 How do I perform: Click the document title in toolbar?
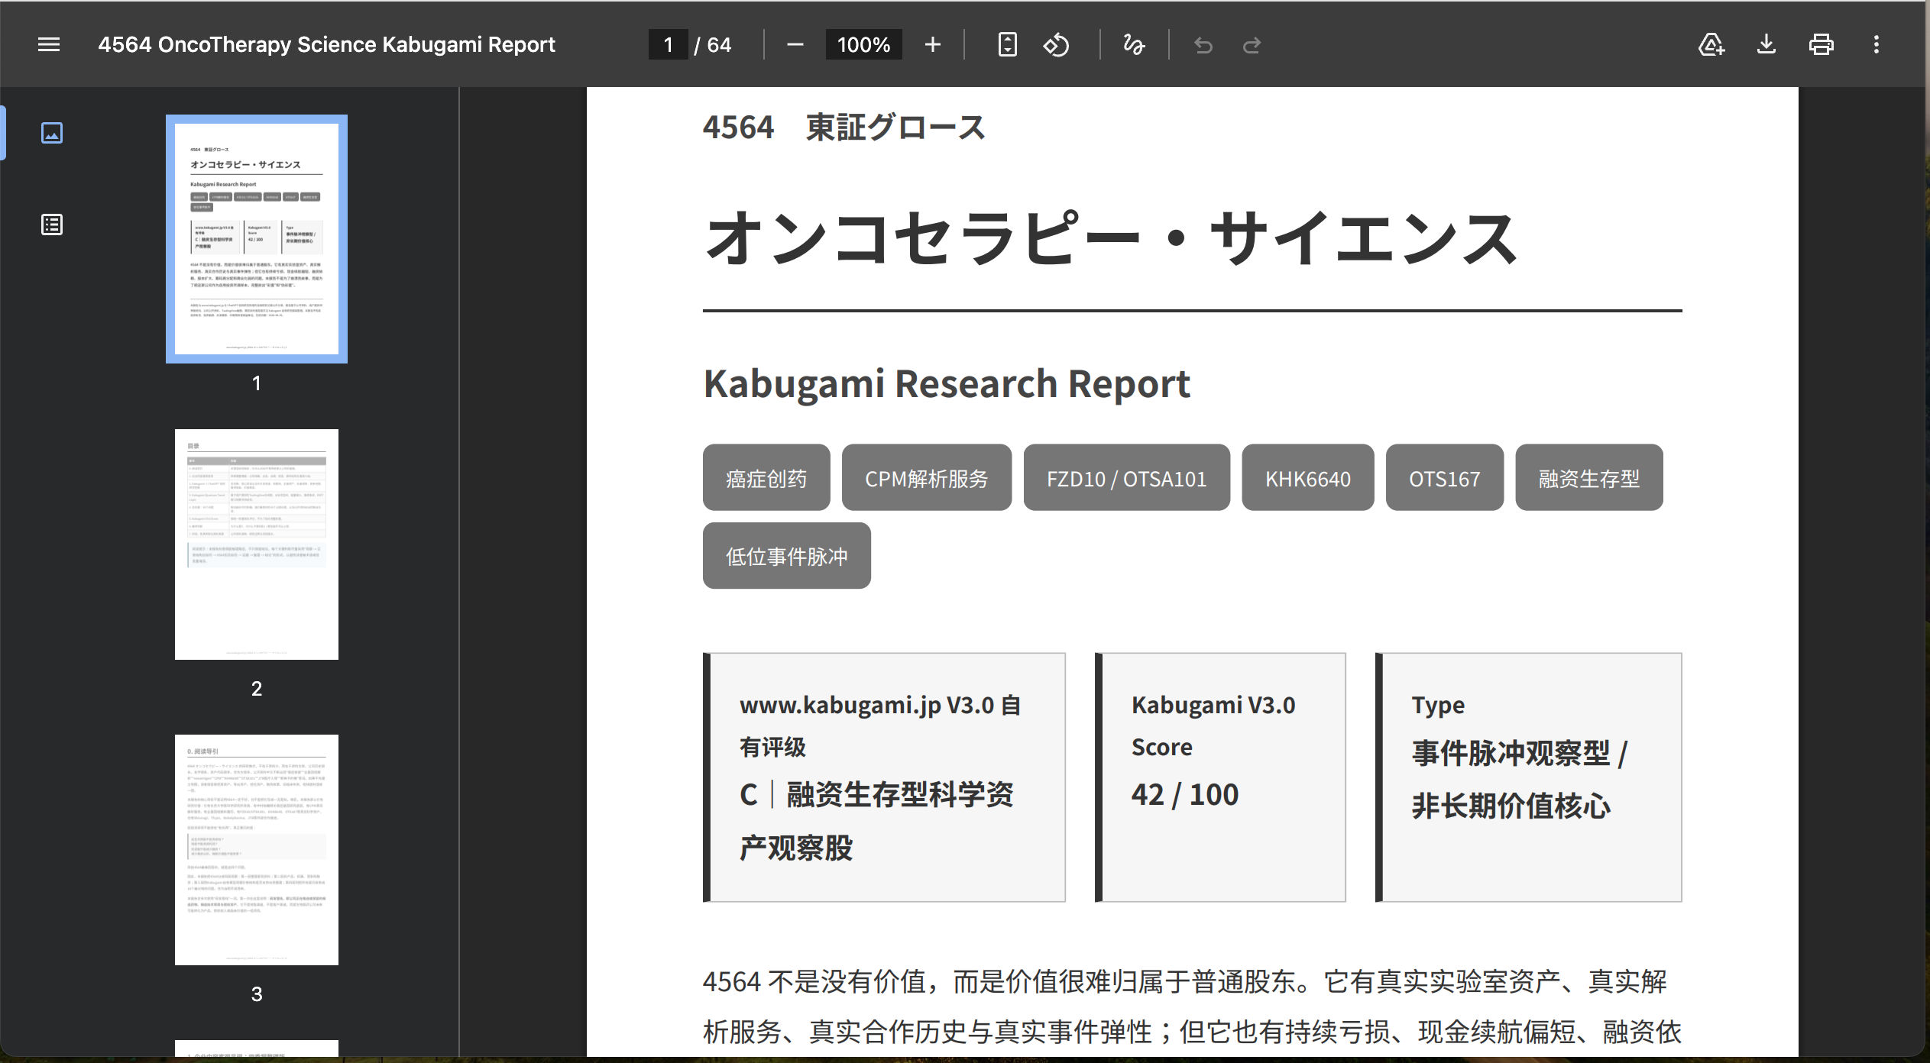pos(327,44)
